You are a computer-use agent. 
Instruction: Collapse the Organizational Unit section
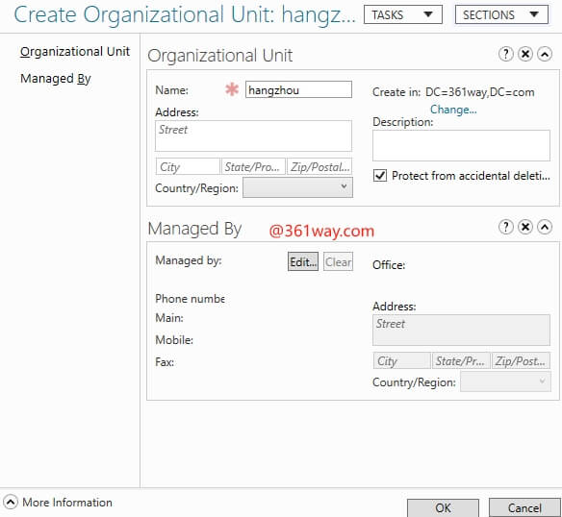click(x=545, y=55)
